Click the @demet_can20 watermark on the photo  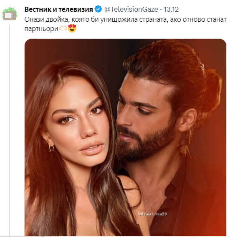click(x=152, y=214)
